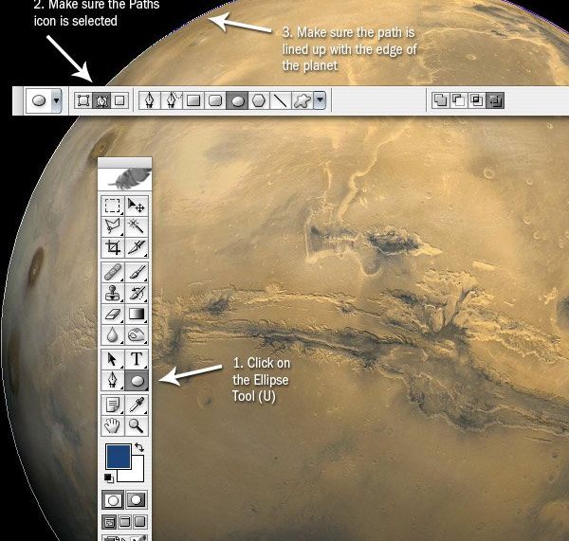
Task: Set Subtract from path area mode
Action: point(458,100)
